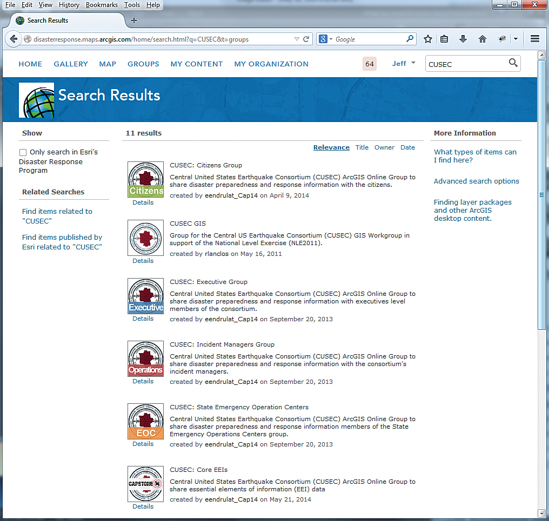
Task: Open the GALLERY navigation link
Action: pos(71,64)
